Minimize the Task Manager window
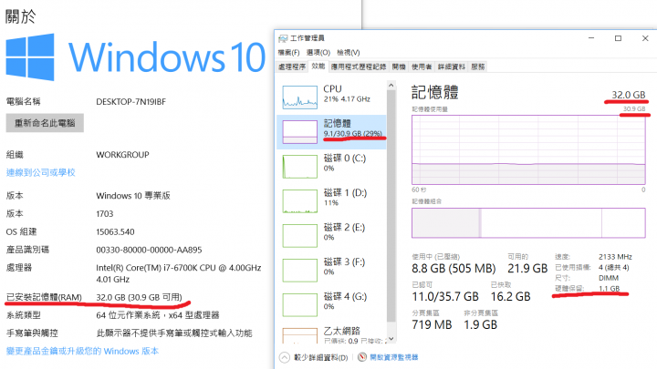657x369 pixels. tap(591, 38)
